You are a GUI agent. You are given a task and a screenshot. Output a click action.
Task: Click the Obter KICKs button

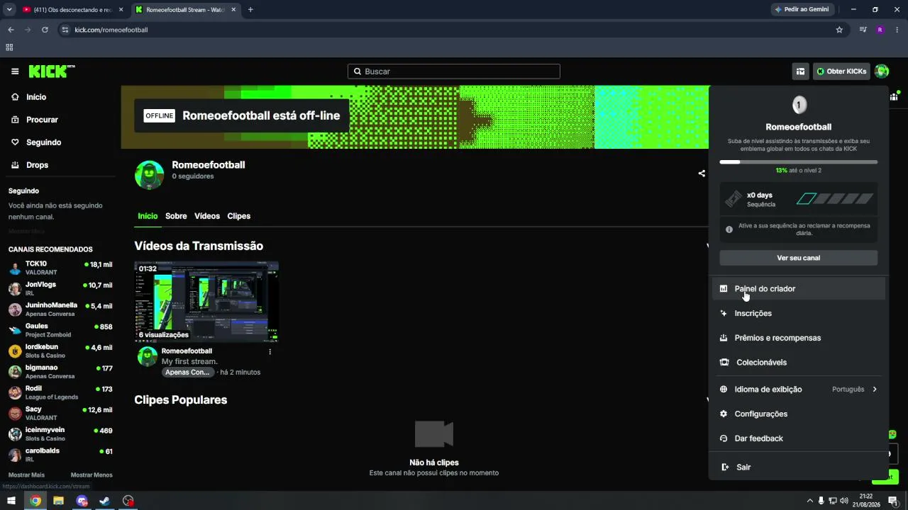point(841,72)
